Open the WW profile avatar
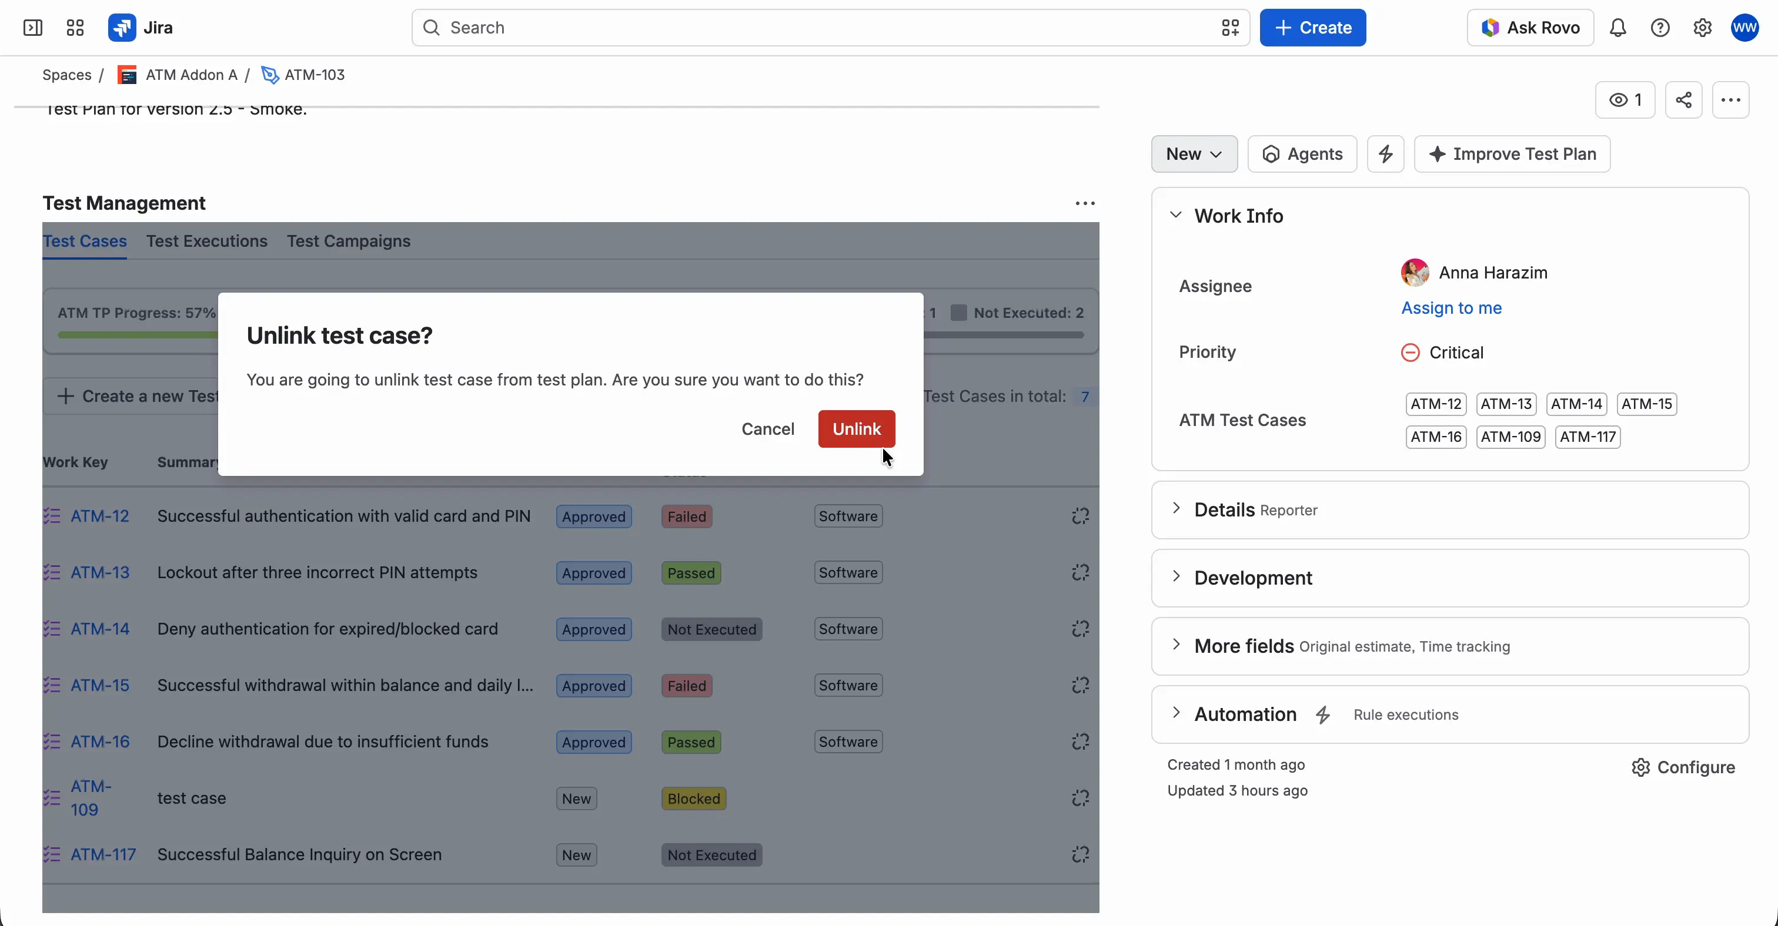The height and width of the screenshot is (926, 1778). (1744, 28)
